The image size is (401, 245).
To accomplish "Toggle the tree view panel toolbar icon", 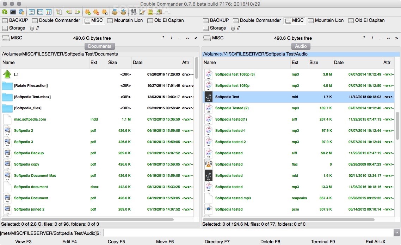I will pyautogui.click(x=59, y=12).
